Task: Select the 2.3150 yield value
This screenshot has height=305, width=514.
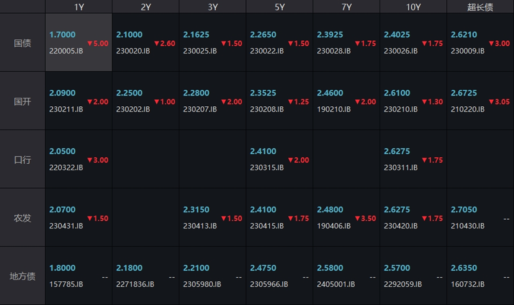Action: 196,209
